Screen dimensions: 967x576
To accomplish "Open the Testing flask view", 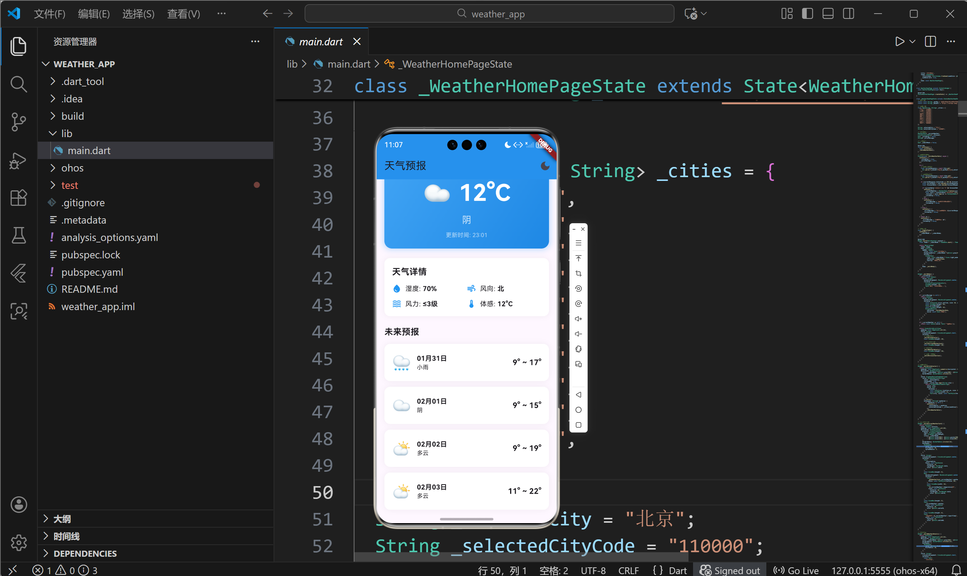I will pyautogui.click(x=18, y=235).
